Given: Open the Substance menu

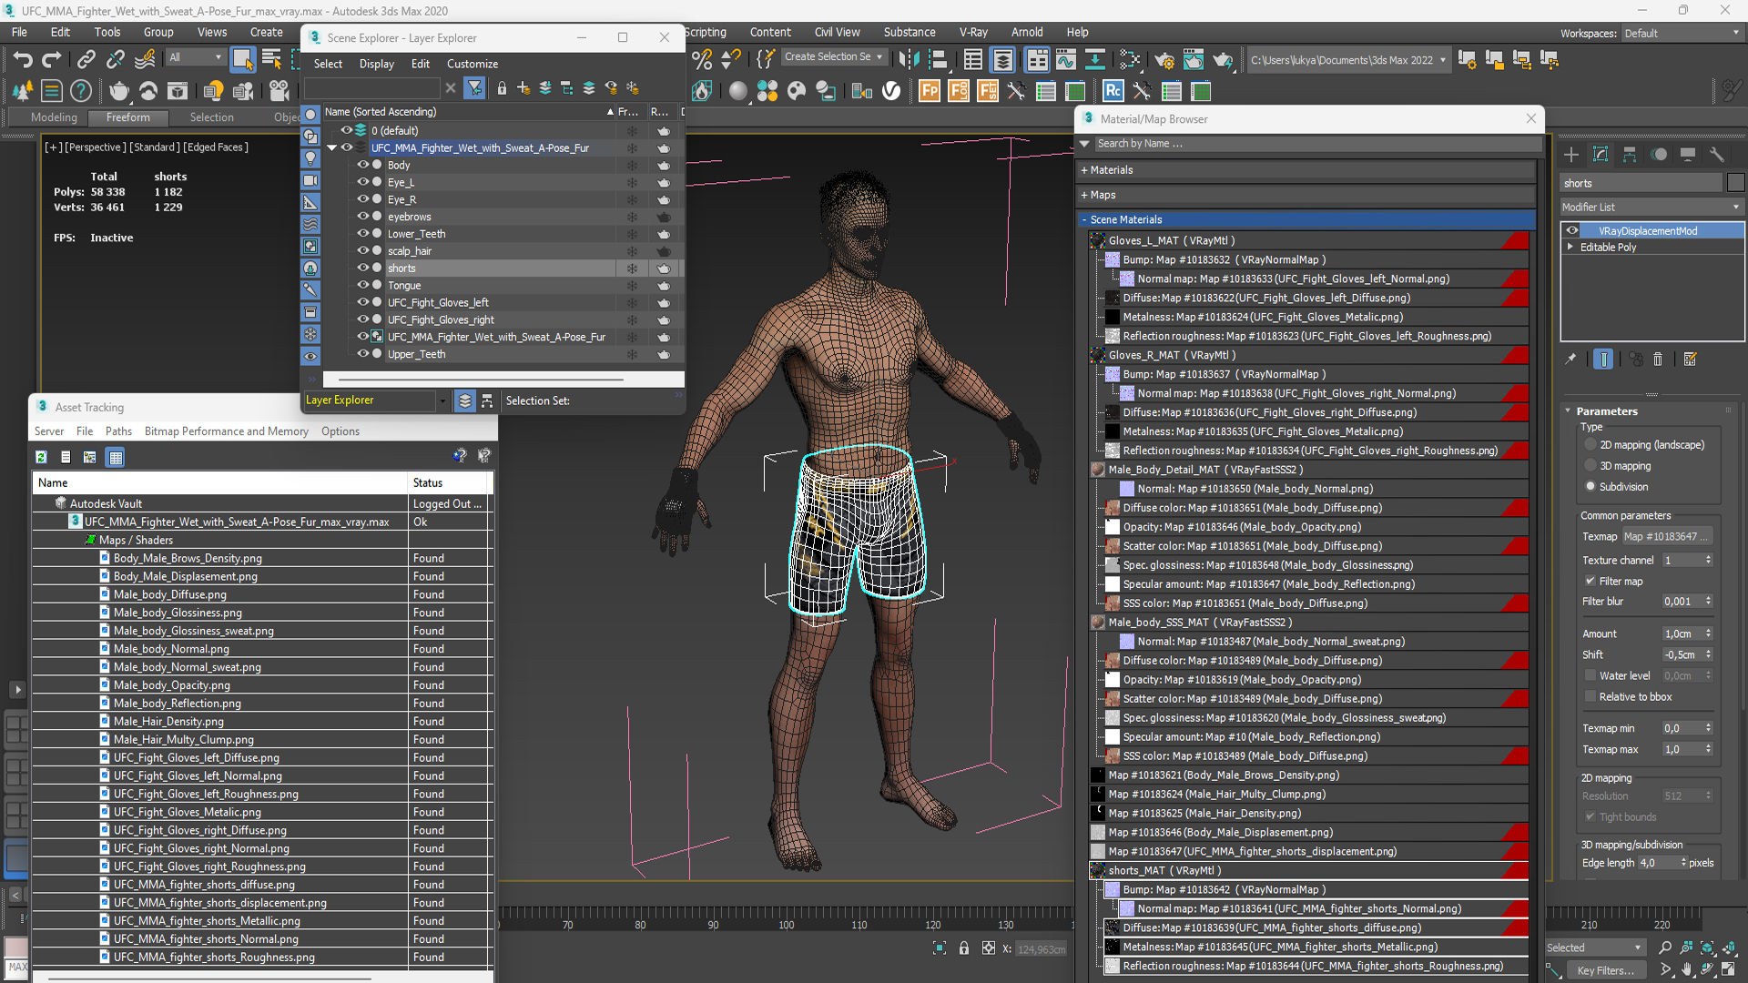Looking at the screenshot, I should [x=909, y=32].
